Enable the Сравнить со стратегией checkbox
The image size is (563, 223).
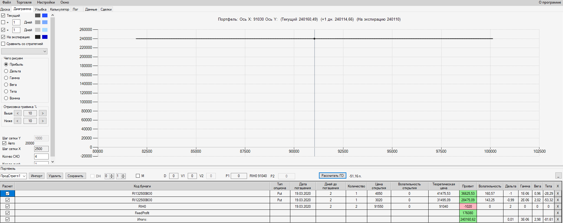(3, 44)
